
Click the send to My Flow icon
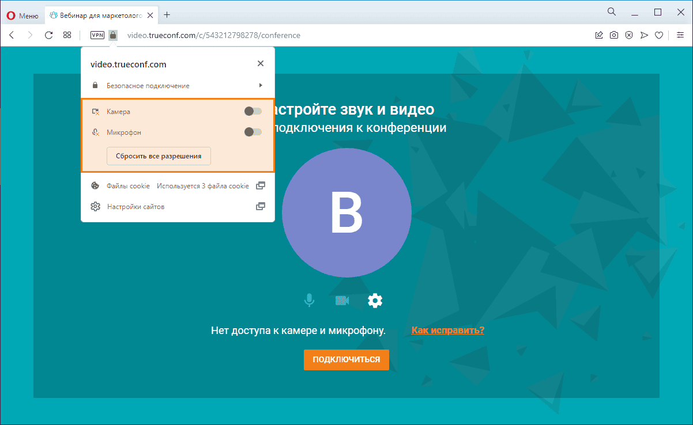645,35
